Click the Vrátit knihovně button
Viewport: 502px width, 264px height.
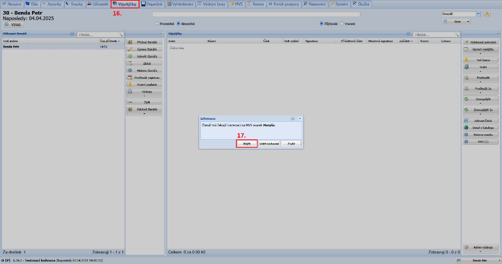click(269, 144)
